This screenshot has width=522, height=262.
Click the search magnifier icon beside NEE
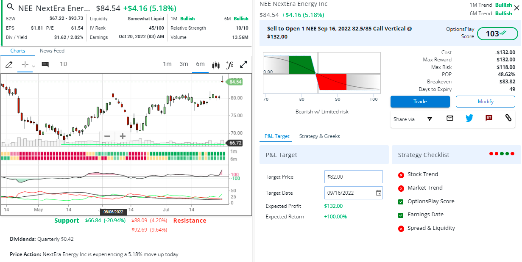[11, 8]
